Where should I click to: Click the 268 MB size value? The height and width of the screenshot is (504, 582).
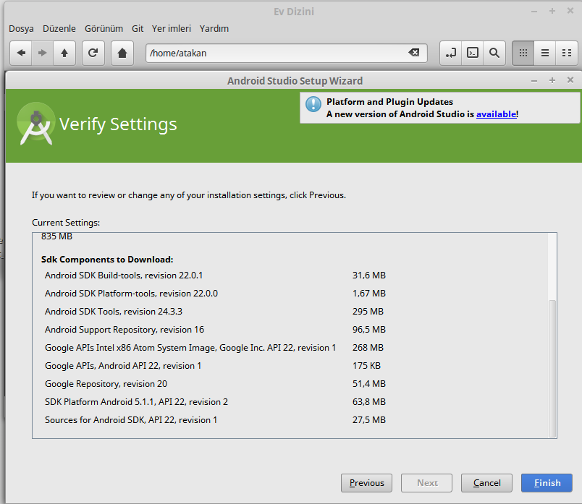point(368,348)
